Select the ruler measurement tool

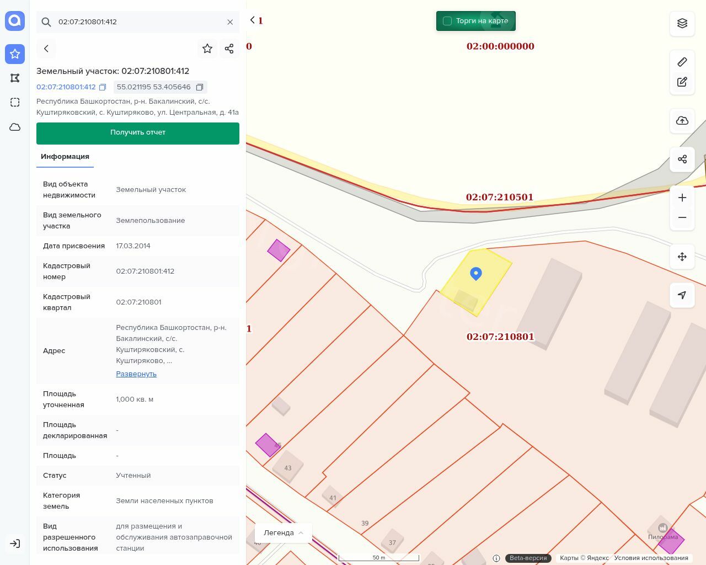click(x=682, y=62)
